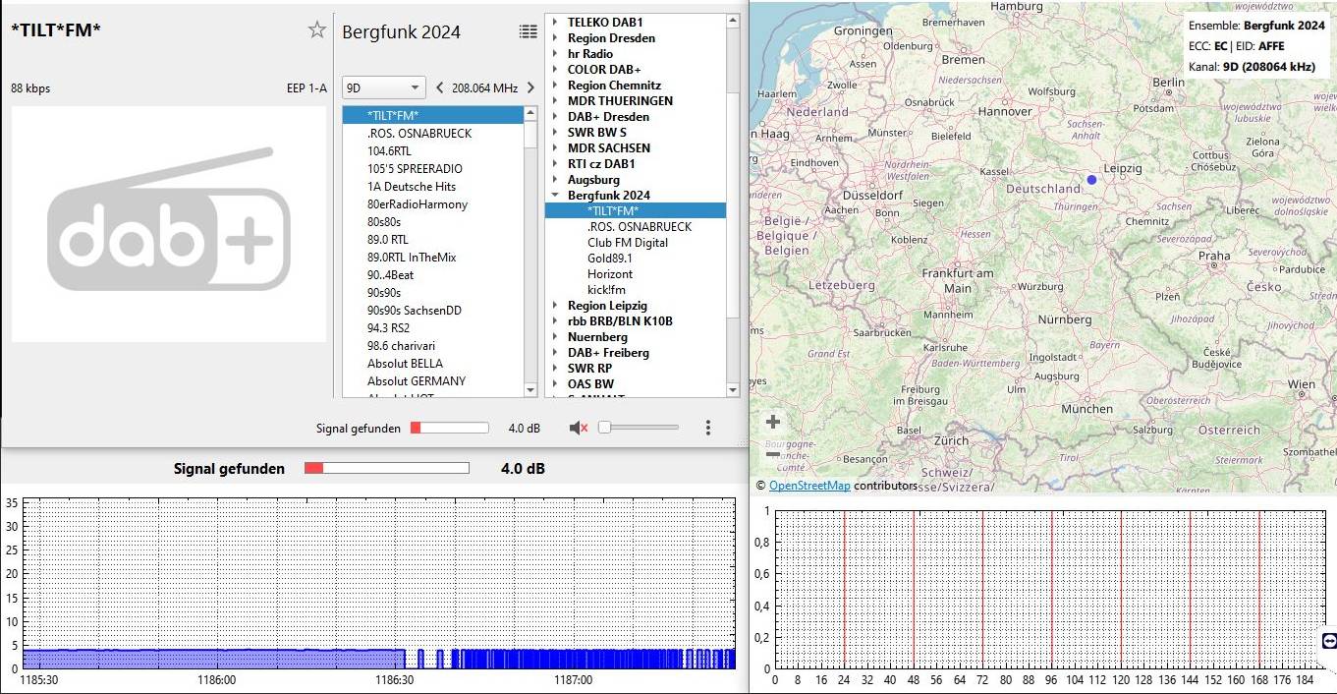Choose kick!fm under Bergfunk 2024
This screenshot has height=694, width=1337.
pyautogui.click(x=606, y=290)
